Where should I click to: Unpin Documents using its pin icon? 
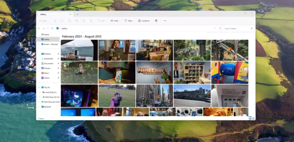(x=58, y=64)
